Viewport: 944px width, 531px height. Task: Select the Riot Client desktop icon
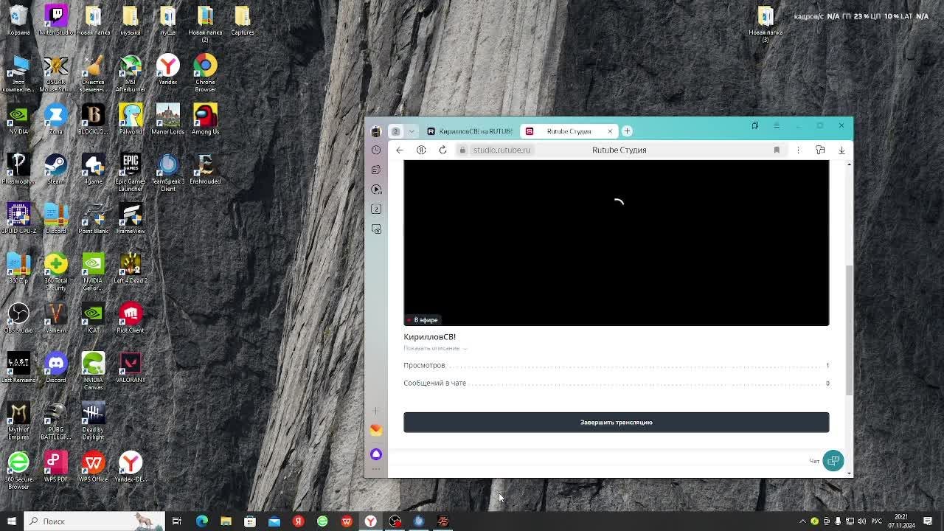pyautogui.click(x=131, y=318)
